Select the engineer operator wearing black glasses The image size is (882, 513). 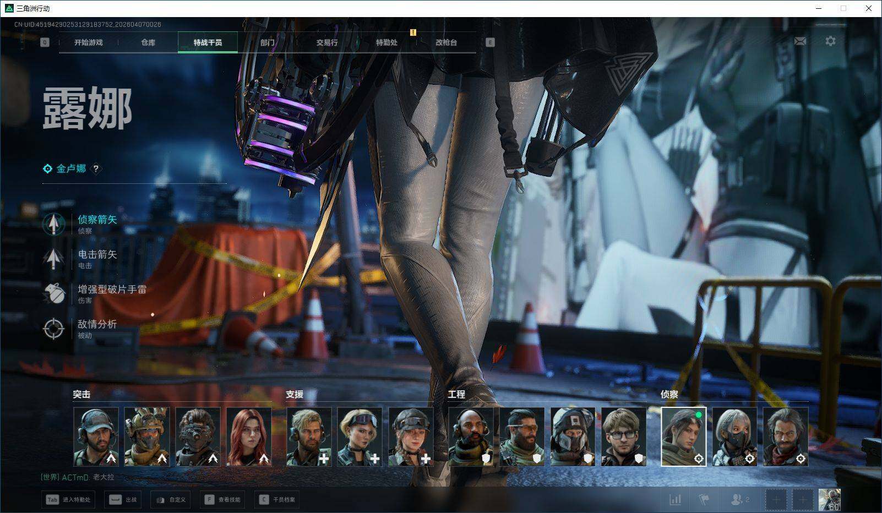624,436
